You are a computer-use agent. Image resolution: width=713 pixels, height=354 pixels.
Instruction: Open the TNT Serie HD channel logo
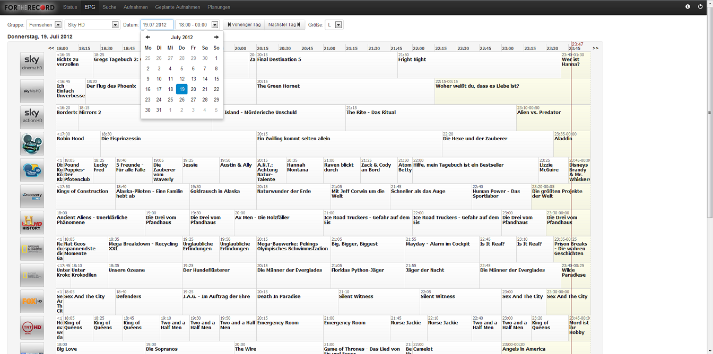click(x=32, y=328)
